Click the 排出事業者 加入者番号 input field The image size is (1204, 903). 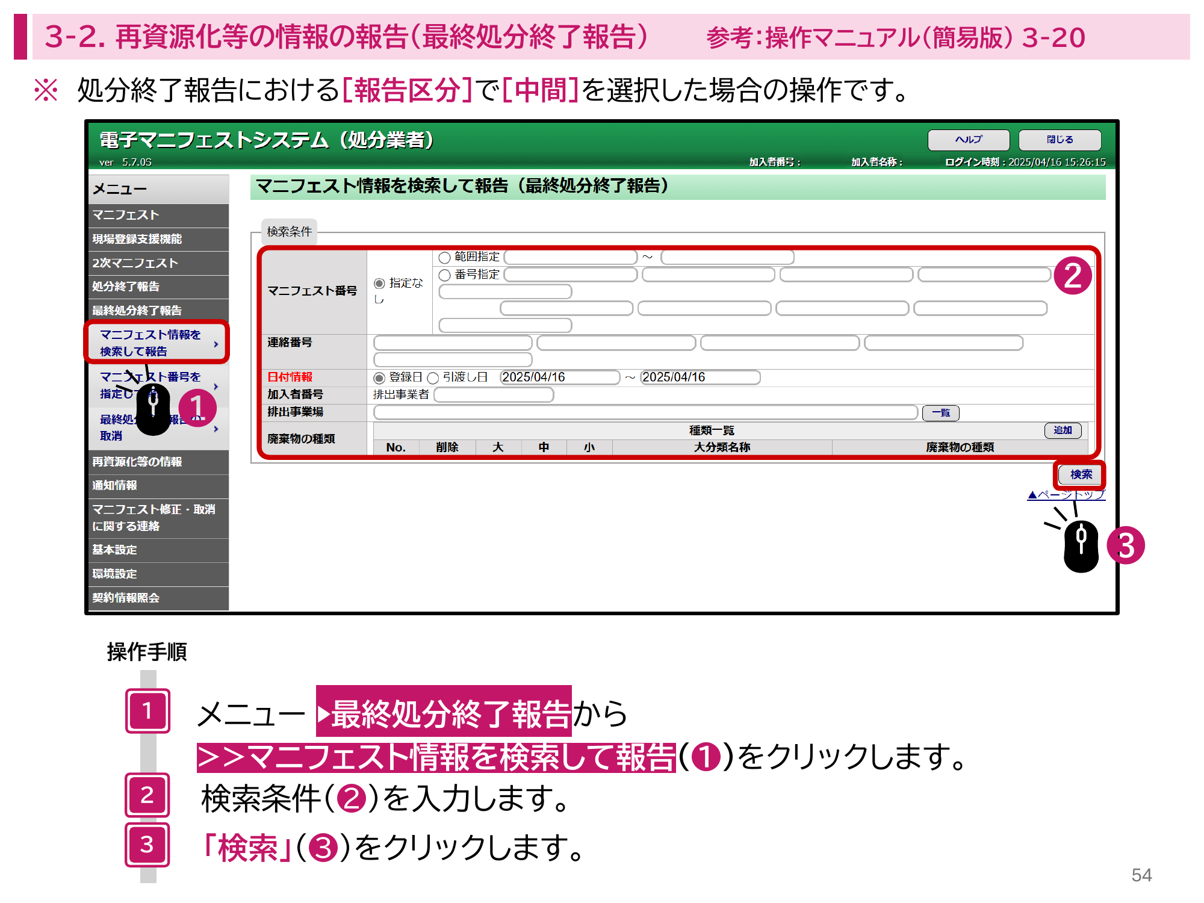(494, 395)
